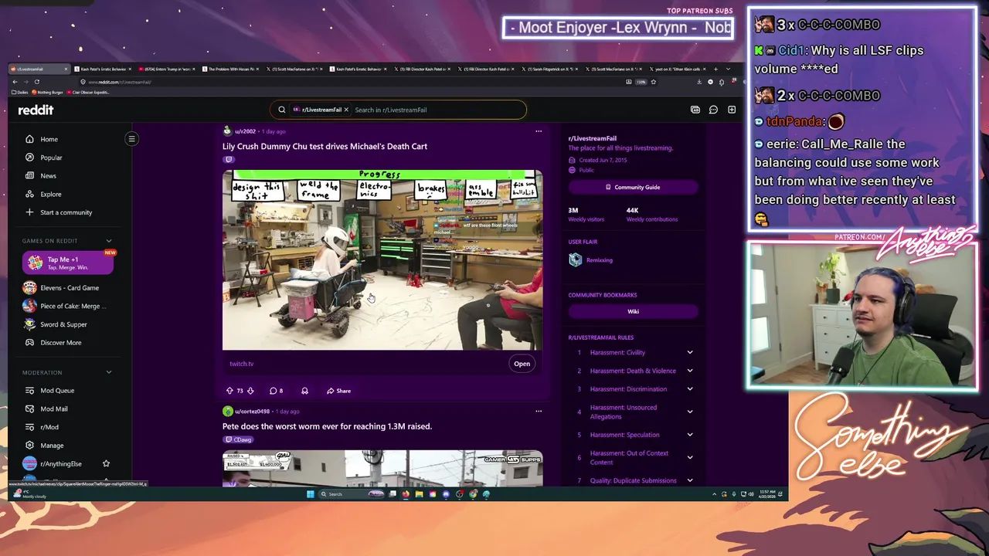Open the community Wiki bookmark
This screenshot has height=556, width=989.
pos(633,311)
